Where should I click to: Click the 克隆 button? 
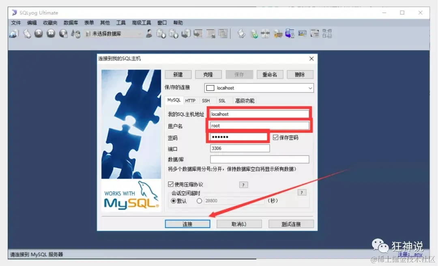tap(208, 74)
